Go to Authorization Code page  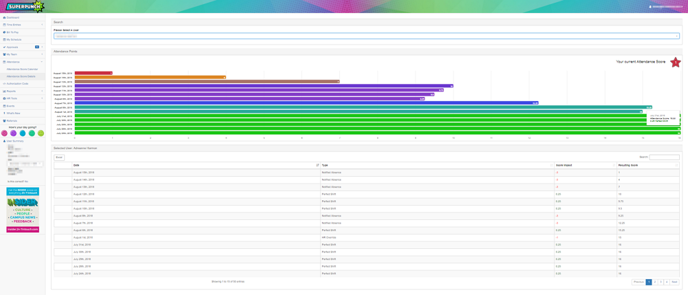tap(17, 83)
